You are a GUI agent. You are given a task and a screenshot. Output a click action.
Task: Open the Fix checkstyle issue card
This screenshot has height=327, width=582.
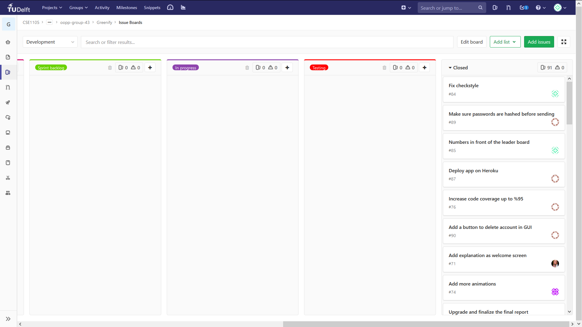point(463,86)
